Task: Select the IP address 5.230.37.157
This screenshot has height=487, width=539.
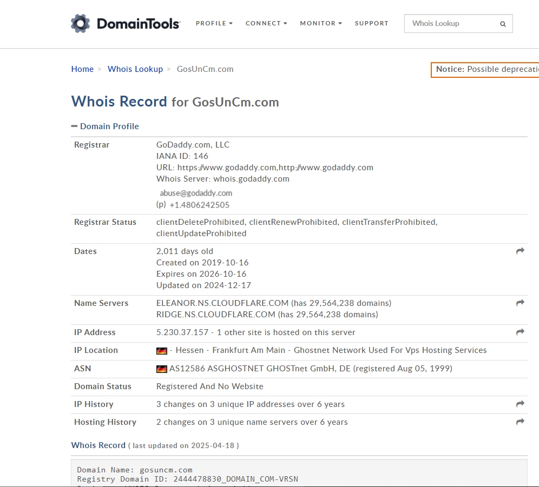Action: point(182,332)
